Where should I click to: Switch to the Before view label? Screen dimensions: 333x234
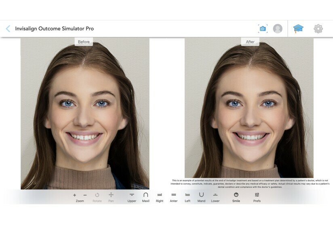click(83, 41)
